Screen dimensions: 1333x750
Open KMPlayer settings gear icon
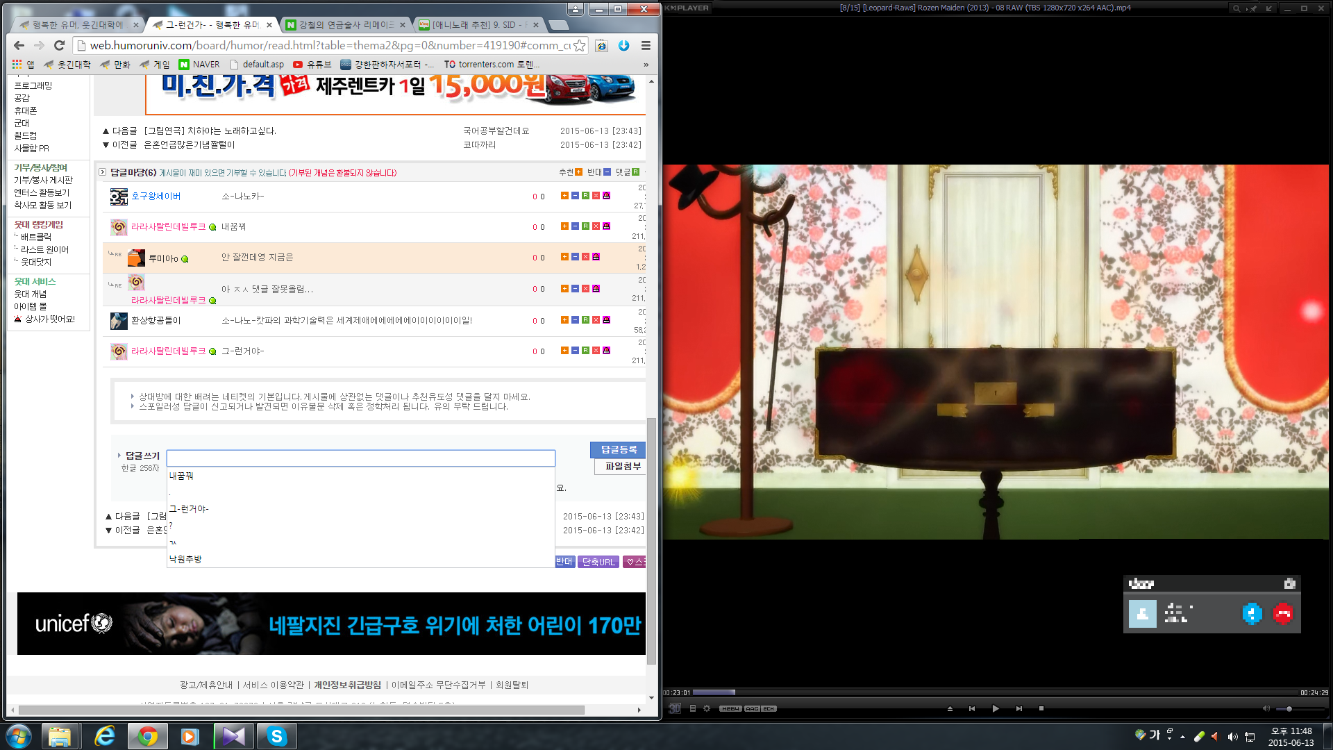coord(707,708)
